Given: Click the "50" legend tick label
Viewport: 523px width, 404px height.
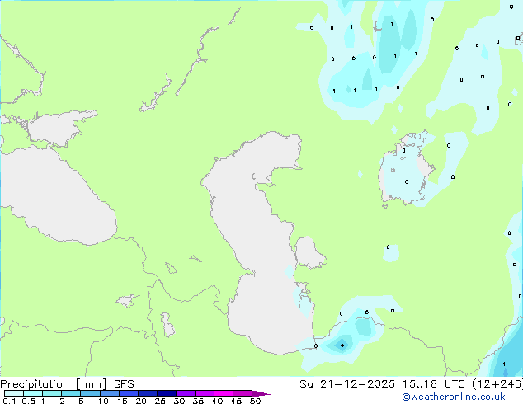Looking at the screenshot, I should 256,401.
